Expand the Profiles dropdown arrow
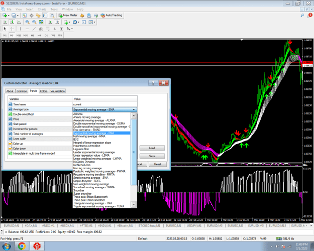The height and width of the screenshot is (251, 314). pyautogui.click(x=18, y=16)
